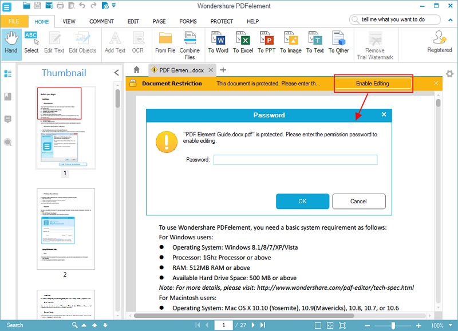Click the open folder icon in title bar

click(x=26, y=5)
